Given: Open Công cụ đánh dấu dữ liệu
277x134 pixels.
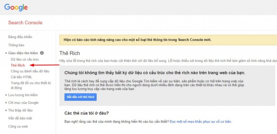Looking at the screenshot, I should coord(30,71).
